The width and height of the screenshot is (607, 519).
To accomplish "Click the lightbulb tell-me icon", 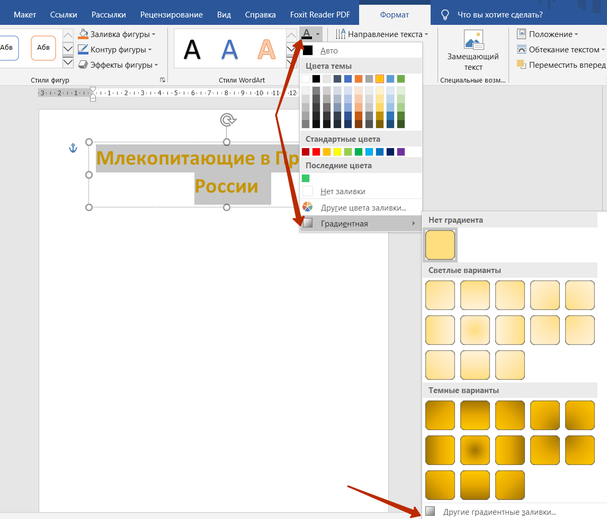I will tap(445, 15).
